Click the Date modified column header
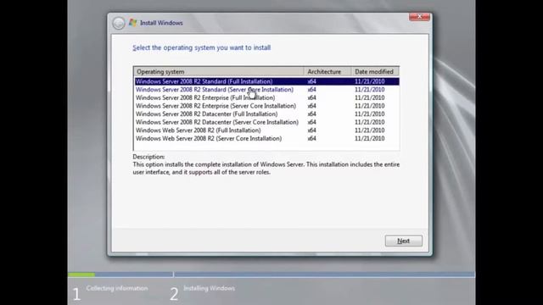This screenshot has height=305, width=543. 375,71
